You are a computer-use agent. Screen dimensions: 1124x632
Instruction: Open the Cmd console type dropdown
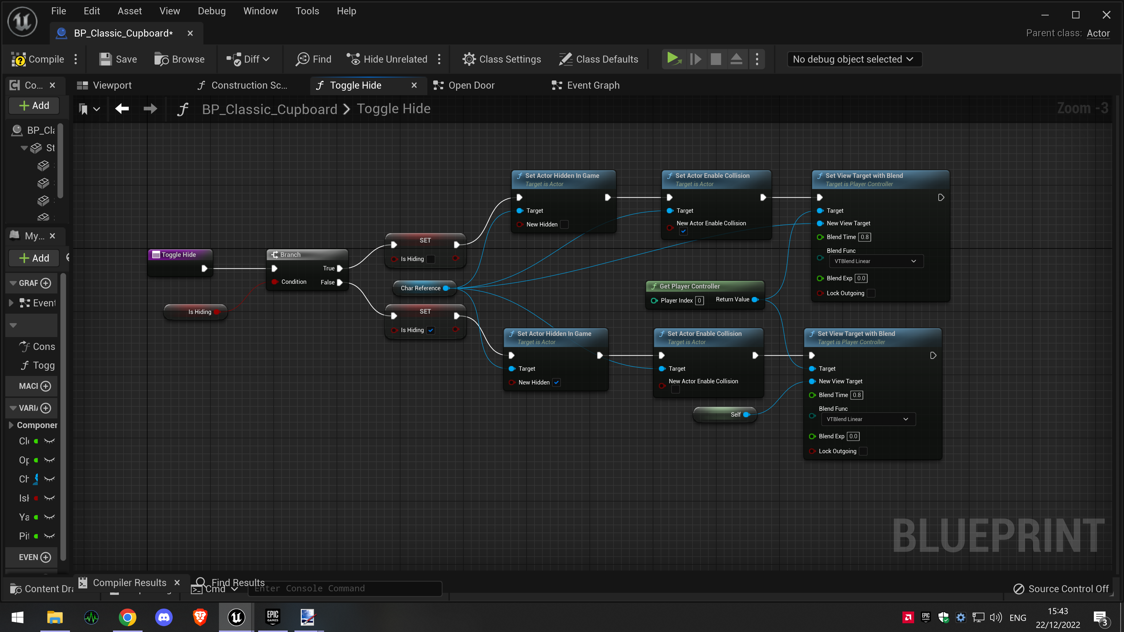point(215,589)
